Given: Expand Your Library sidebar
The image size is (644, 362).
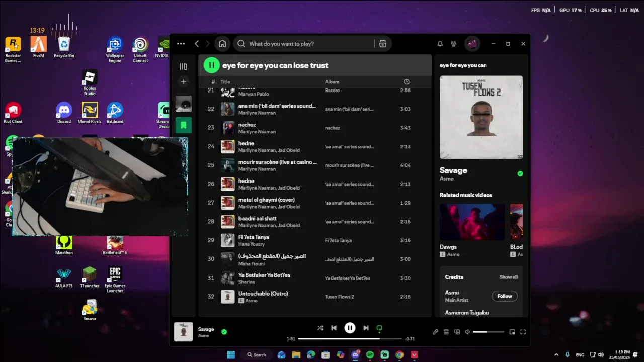Looking at the screenshot, I should coord(184,66).
